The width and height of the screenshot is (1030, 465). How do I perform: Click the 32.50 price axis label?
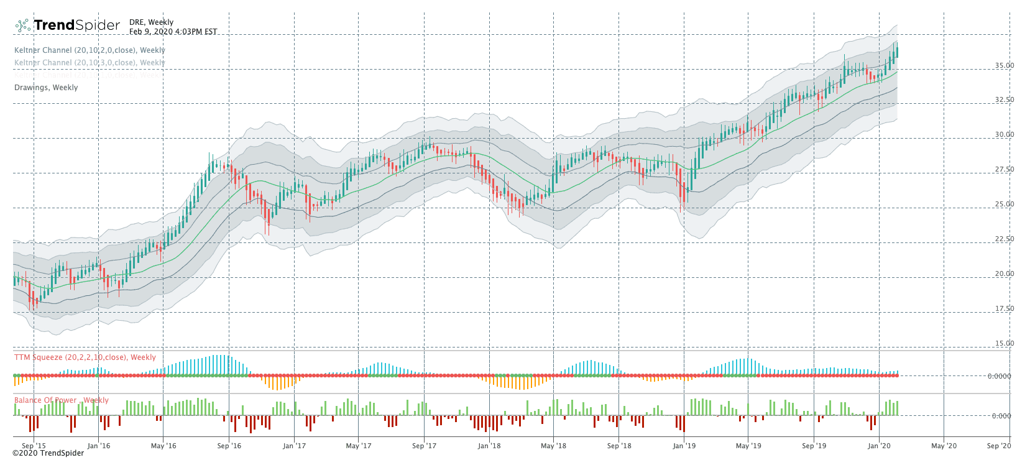(1005, 99)
